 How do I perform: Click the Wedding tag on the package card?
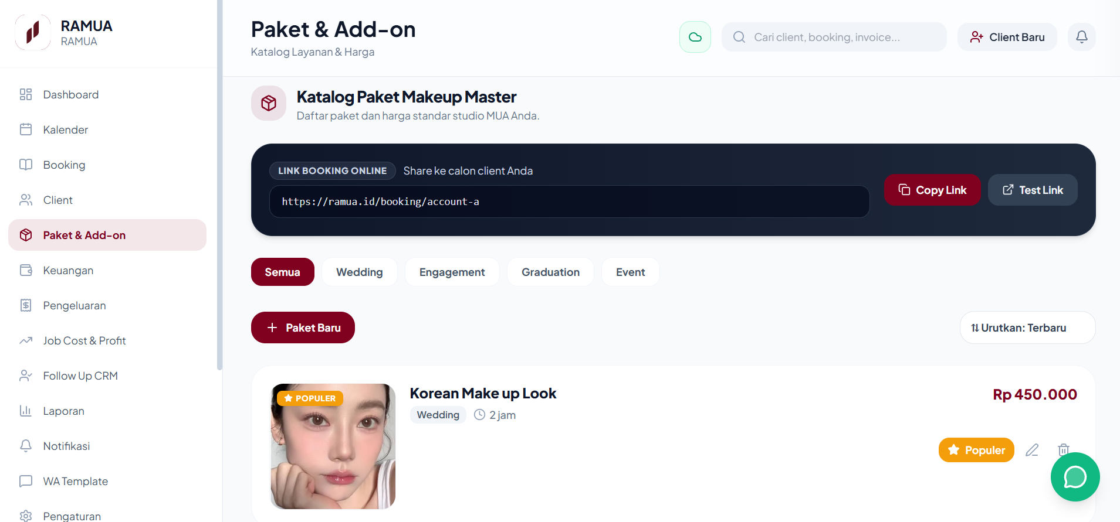[438, 415]
